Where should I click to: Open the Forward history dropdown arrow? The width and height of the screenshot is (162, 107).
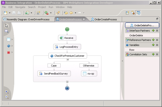[84, 13]
